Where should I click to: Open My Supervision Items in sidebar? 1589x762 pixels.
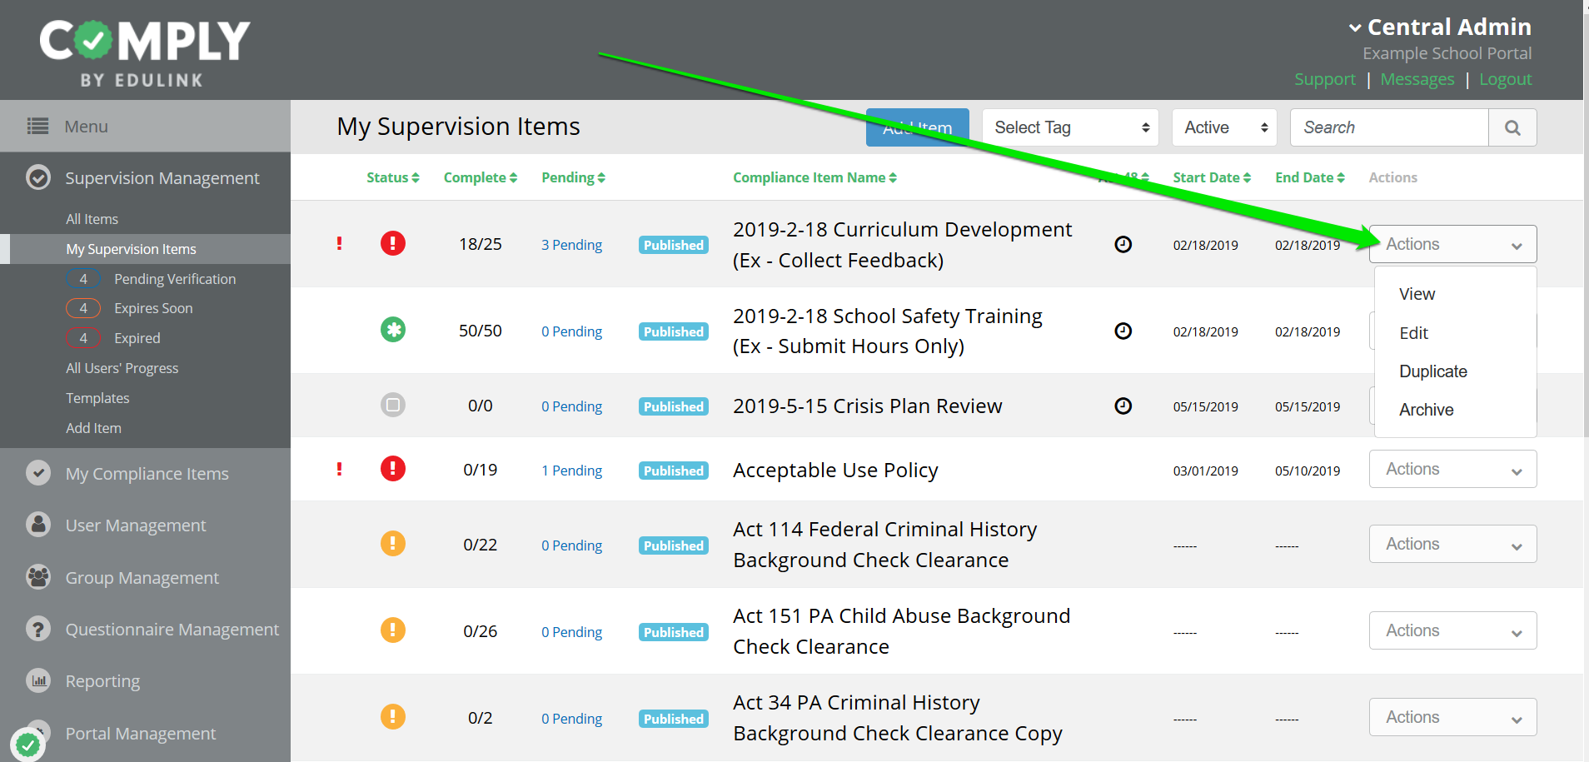click(x=131, y=249)
